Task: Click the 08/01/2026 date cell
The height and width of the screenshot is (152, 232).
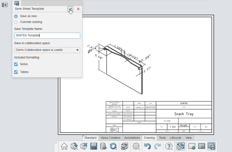Action: pyautogui.click(x=151, y=107)
